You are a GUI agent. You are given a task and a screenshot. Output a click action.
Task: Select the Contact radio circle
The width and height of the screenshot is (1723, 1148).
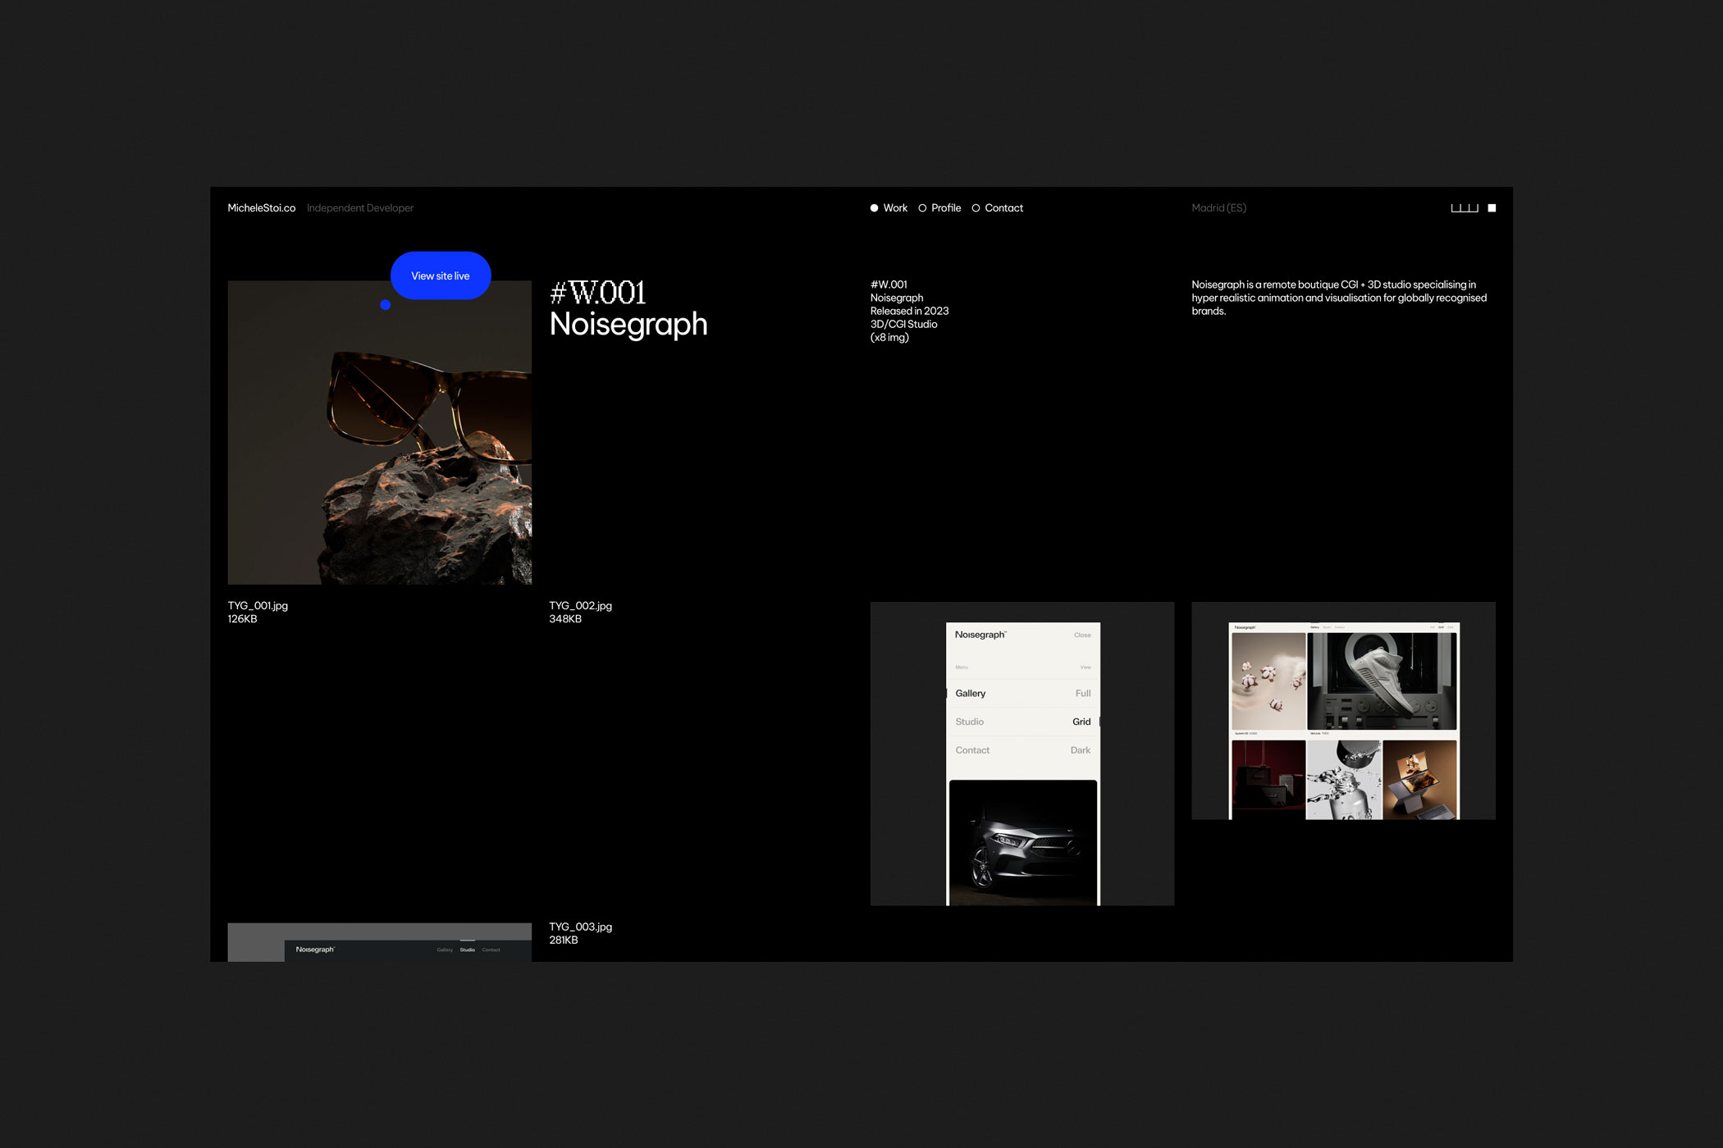[x=976, y=208]
